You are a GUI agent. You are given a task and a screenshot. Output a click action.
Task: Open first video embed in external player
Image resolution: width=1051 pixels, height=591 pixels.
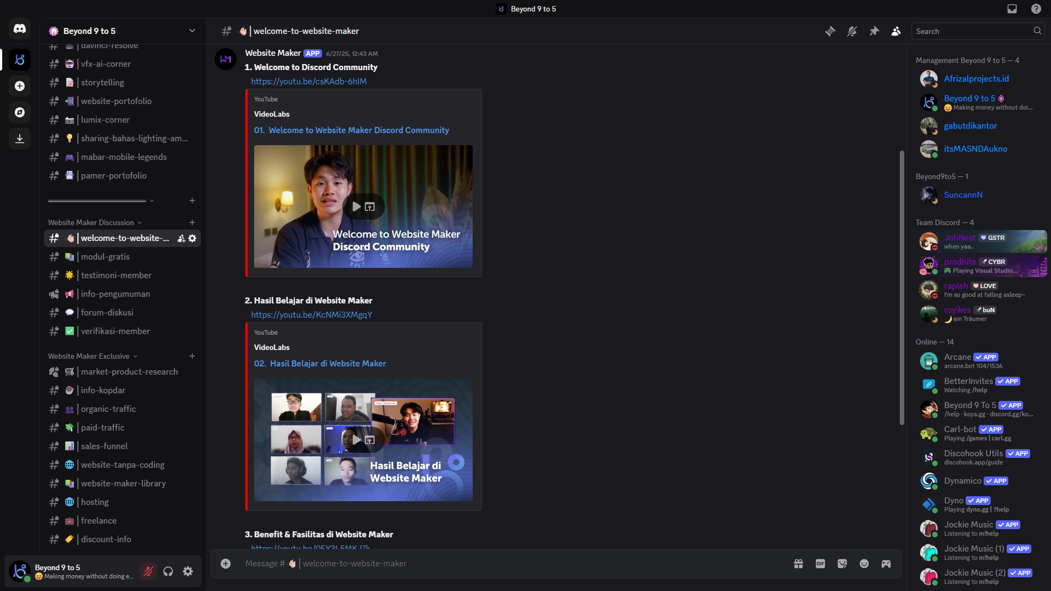[370, 206]
